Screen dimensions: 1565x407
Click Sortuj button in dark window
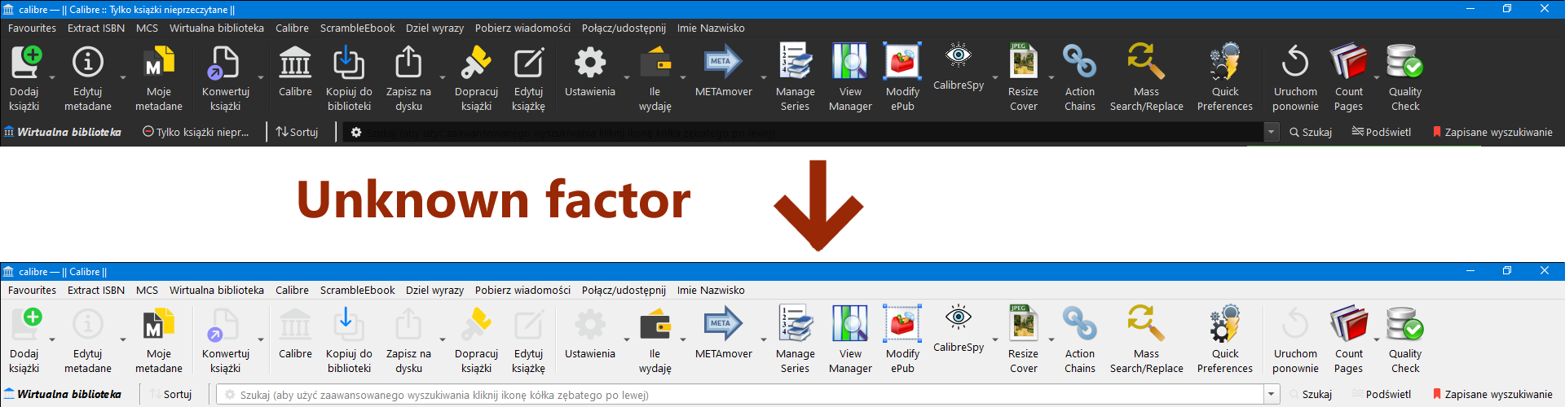[297, 132]
